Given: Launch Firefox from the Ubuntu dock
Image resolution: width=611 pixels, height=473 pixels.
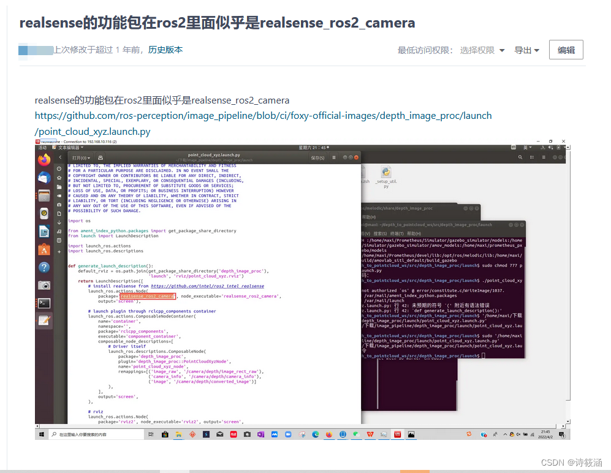Looking at the screenshot, I should 44,160.
